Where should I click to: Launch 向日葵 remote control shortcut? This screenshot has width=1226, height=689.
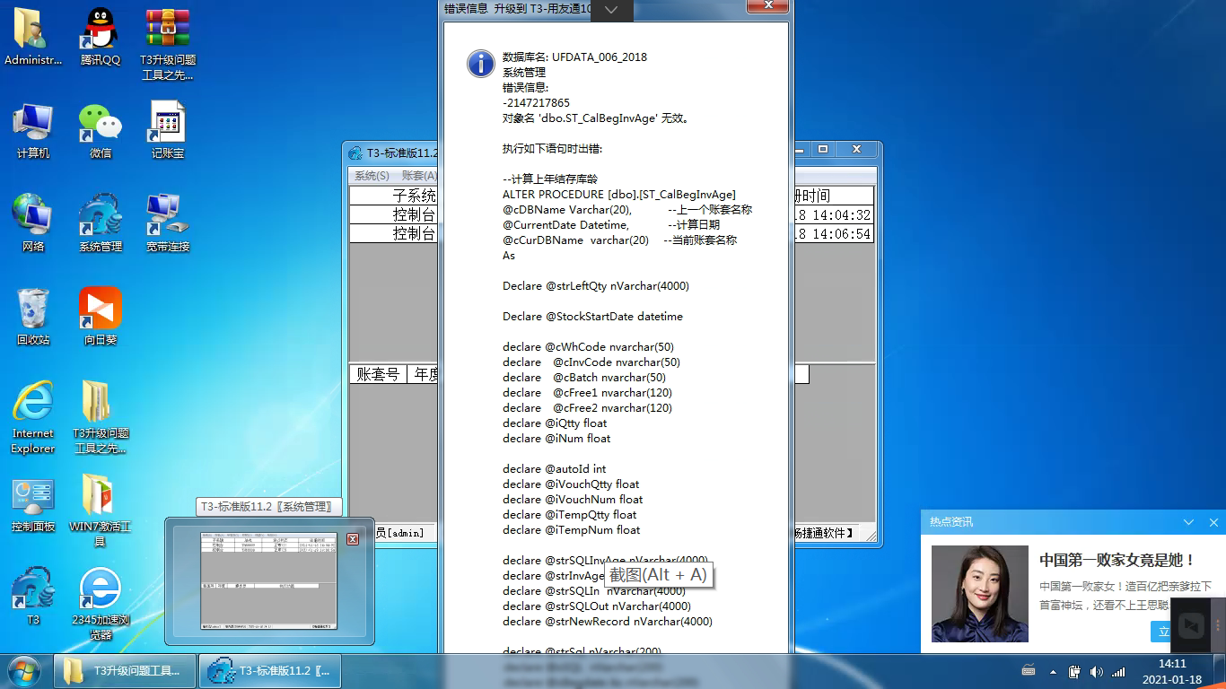101,318
